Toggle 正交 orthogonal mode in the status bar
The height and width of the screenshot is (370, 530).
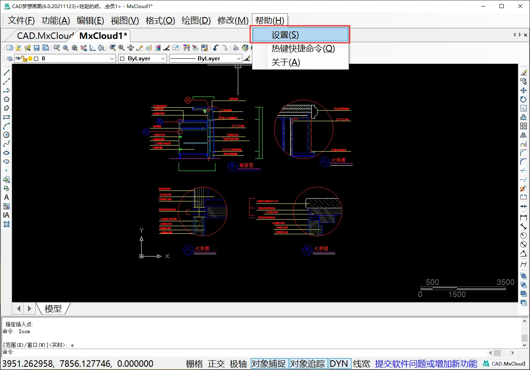tap(216, 364)
